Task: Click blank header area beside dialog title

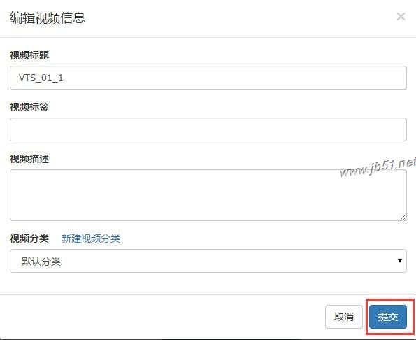Action: [x=239, y=18]
